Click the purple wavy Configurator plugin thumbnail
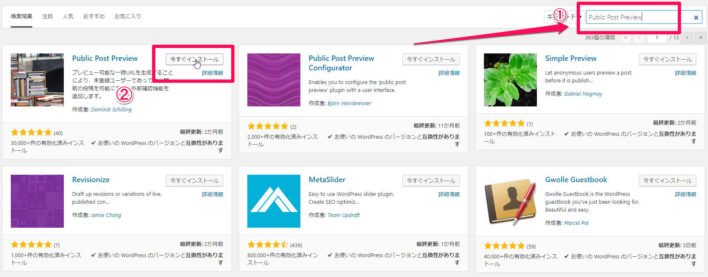This screenshot has width=708, height=277. click(274, 80)
